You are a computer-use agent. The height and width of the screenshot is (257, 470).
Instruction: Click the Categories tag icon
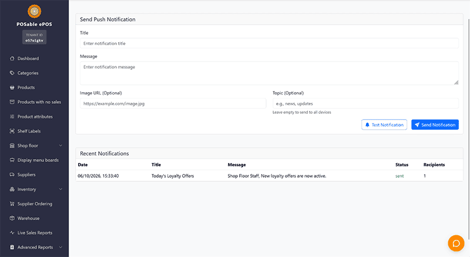point(12,73)
